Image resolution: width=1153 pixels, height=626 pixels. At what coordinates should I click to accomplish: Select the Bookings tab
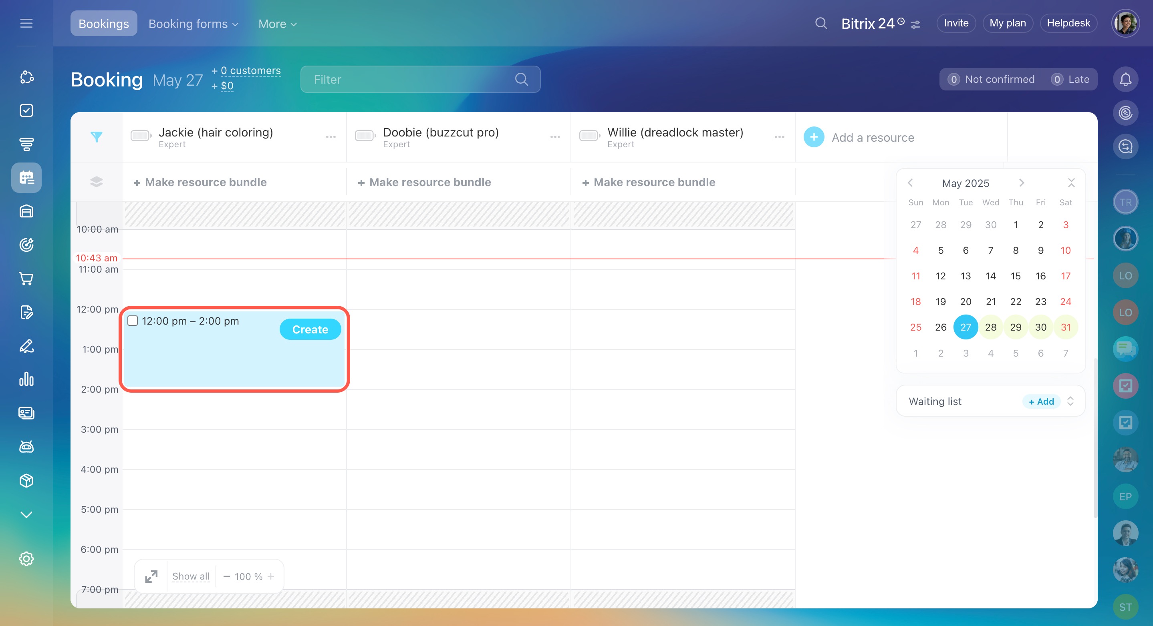pos(103,24)
